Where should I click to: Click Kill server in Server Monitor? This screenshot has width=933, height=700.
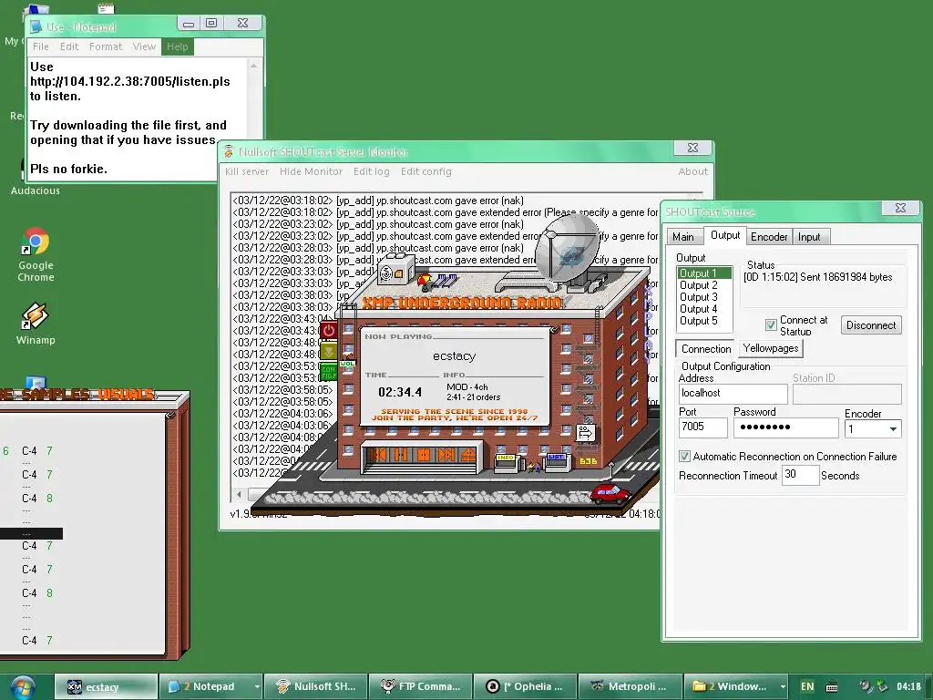[x=246, y=171]
